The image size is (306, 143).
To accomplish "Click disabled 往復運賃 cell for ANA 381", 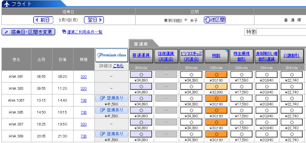I will click(166, 75).
